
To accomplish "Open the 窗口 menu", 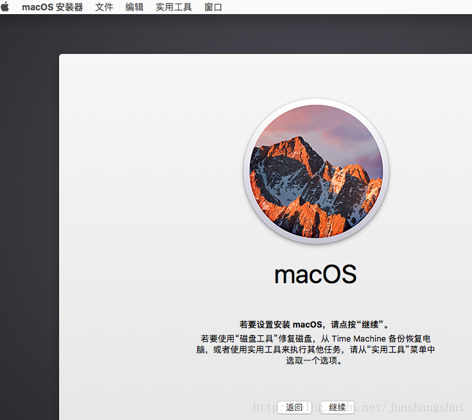I will tap(213, 7).
